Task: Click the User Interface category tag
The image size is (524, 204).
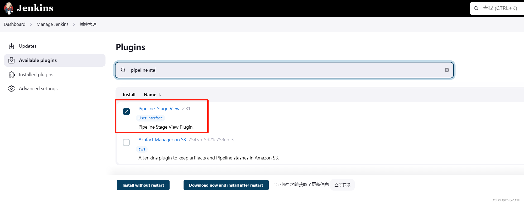Action: 151,118
